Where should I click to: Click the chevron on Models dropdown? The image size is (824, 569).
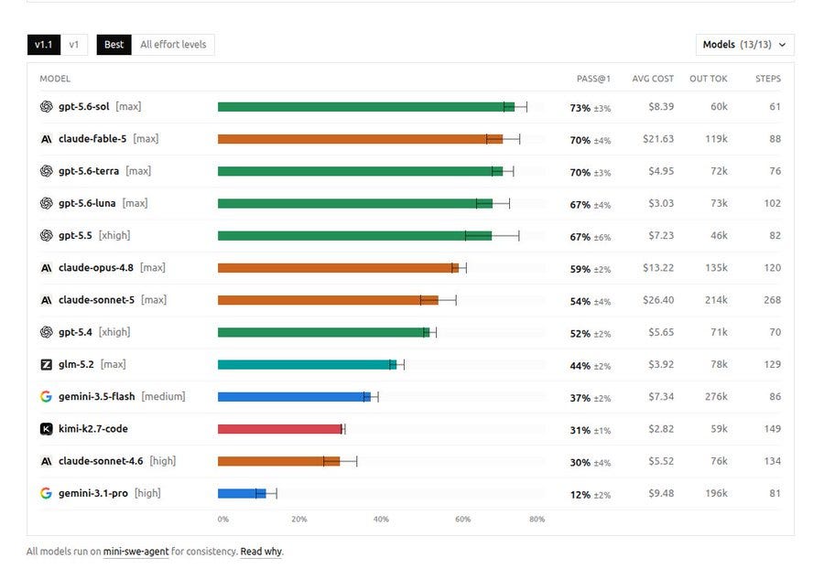(783, 45)
